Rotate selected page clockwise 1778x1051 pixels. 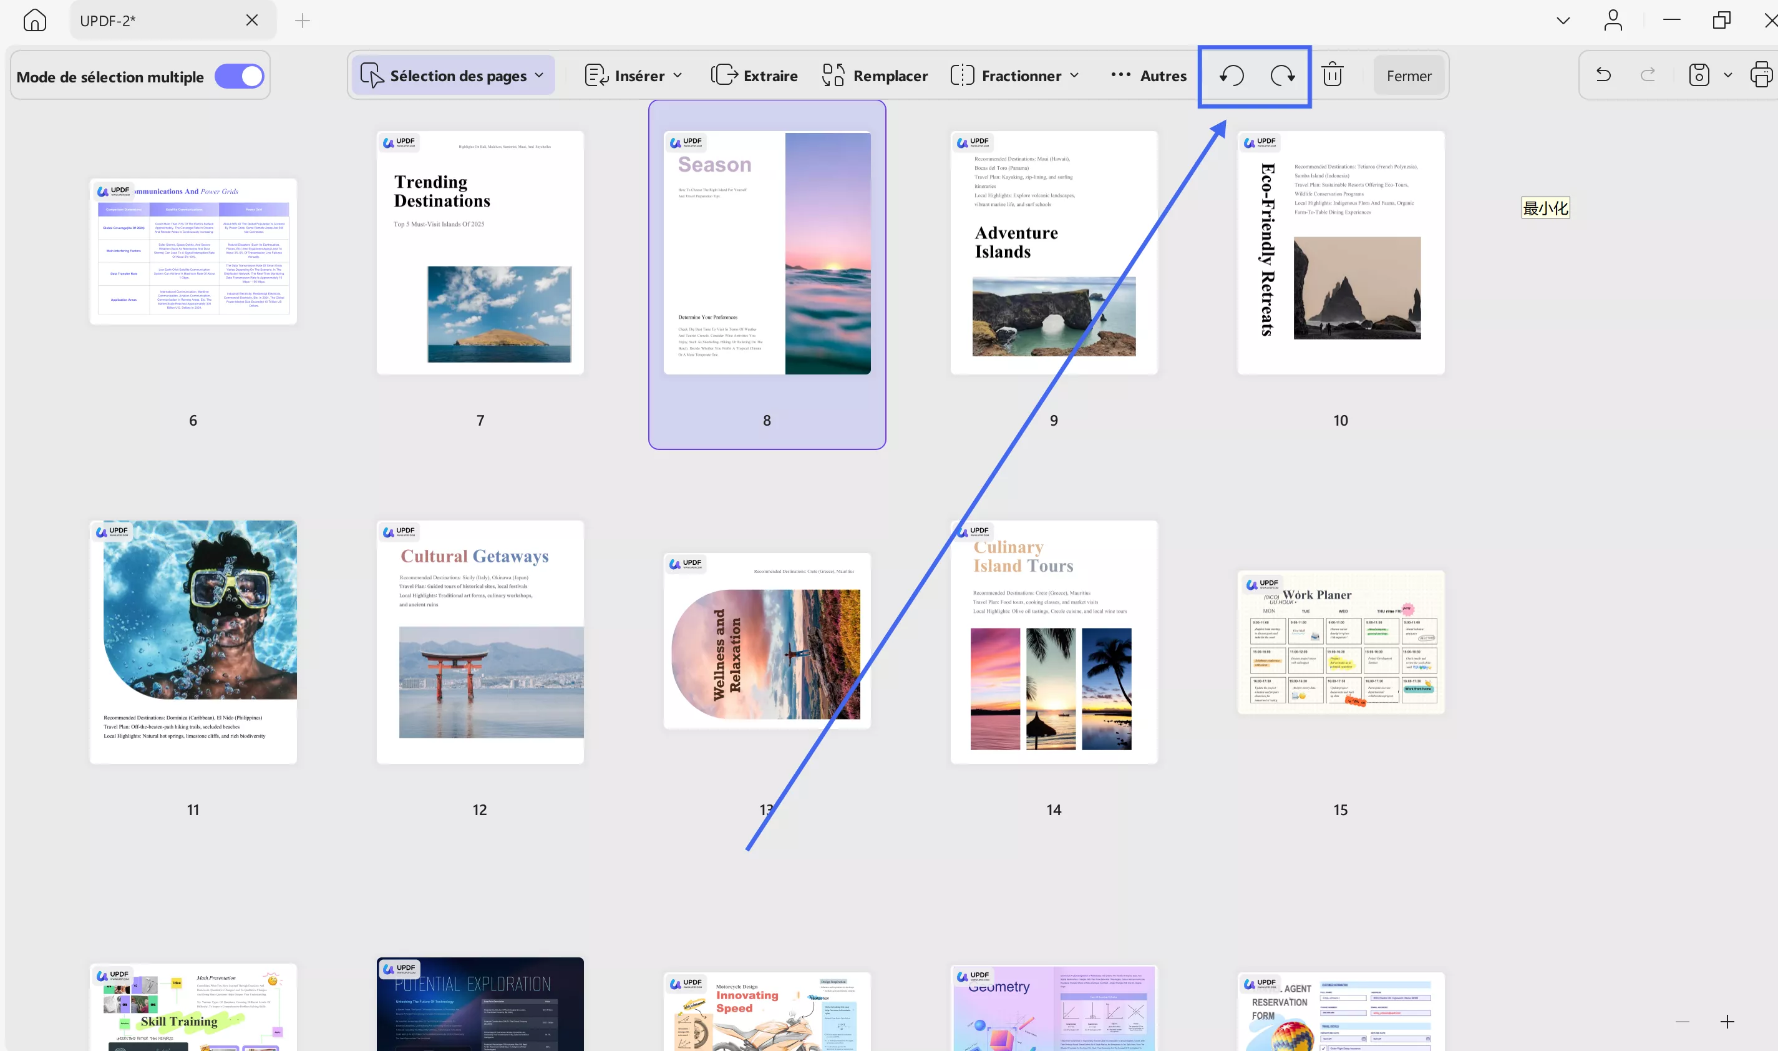1283,76
